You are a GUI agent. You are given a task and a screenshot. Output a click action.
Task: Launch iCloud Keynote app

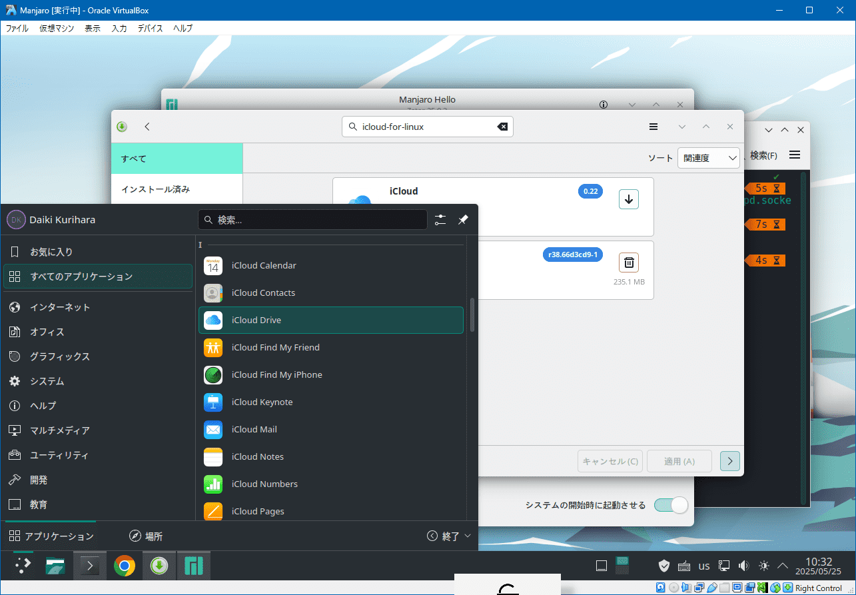point(330,402)
